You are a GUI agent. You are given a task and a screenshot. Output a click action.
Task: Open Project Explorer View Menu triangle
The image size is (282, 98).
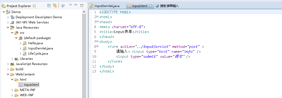(x=71, y=5)
